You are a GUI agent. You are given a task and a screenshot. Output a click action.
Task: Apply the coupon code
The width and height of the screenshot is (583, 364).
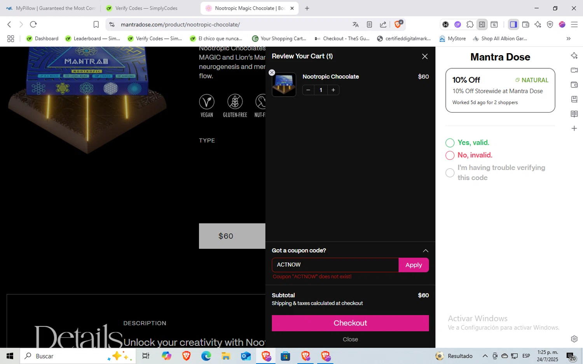click(x=414, y=265)
